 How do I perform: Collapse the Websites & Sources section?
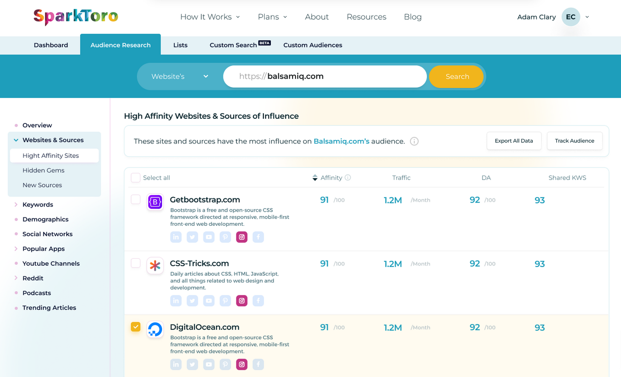tap(16, 140)
